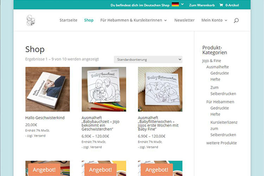Open the Ausmalhefte category link
This screenshot has height=176, width=264.
tap(218, 67)
